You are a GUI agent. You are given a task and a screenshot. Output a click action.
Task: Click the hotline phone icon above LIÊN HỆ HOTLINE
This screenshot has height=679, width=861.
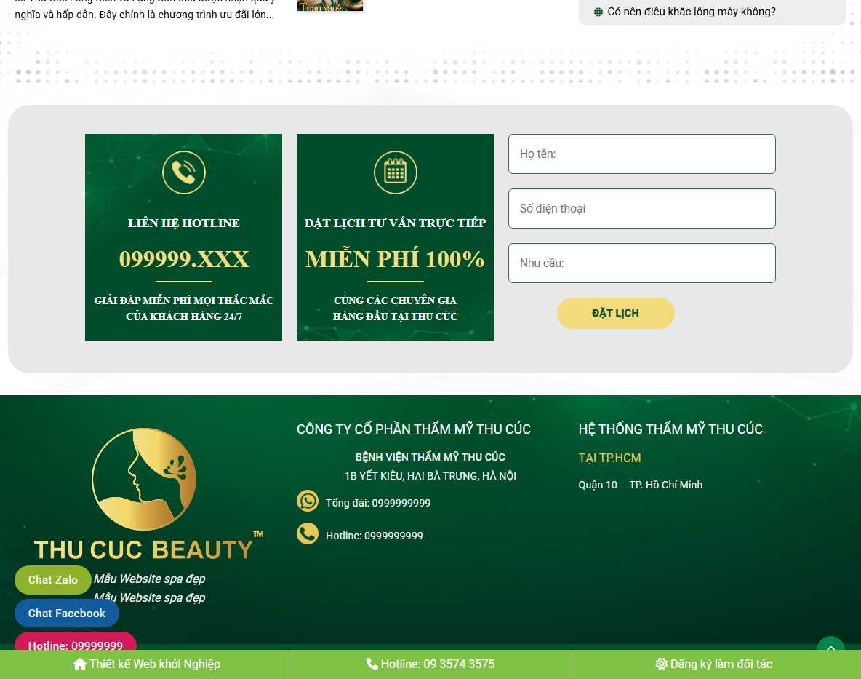(183, 172)
